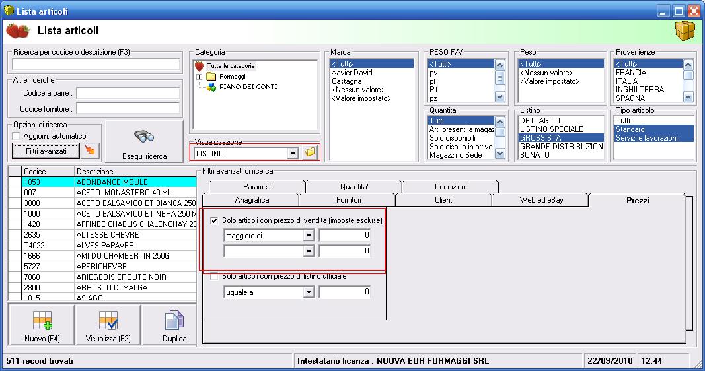Select Tutti in Tipo articolo list

point(654,120)
